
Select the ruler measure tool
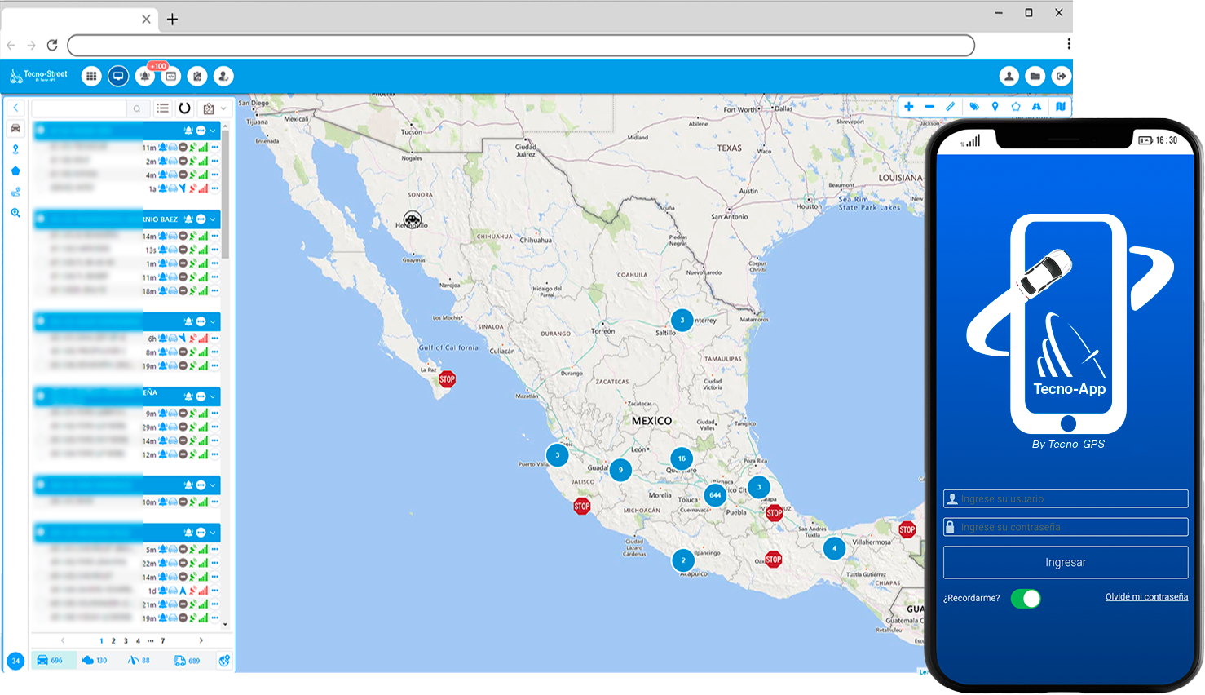point(951,107)
